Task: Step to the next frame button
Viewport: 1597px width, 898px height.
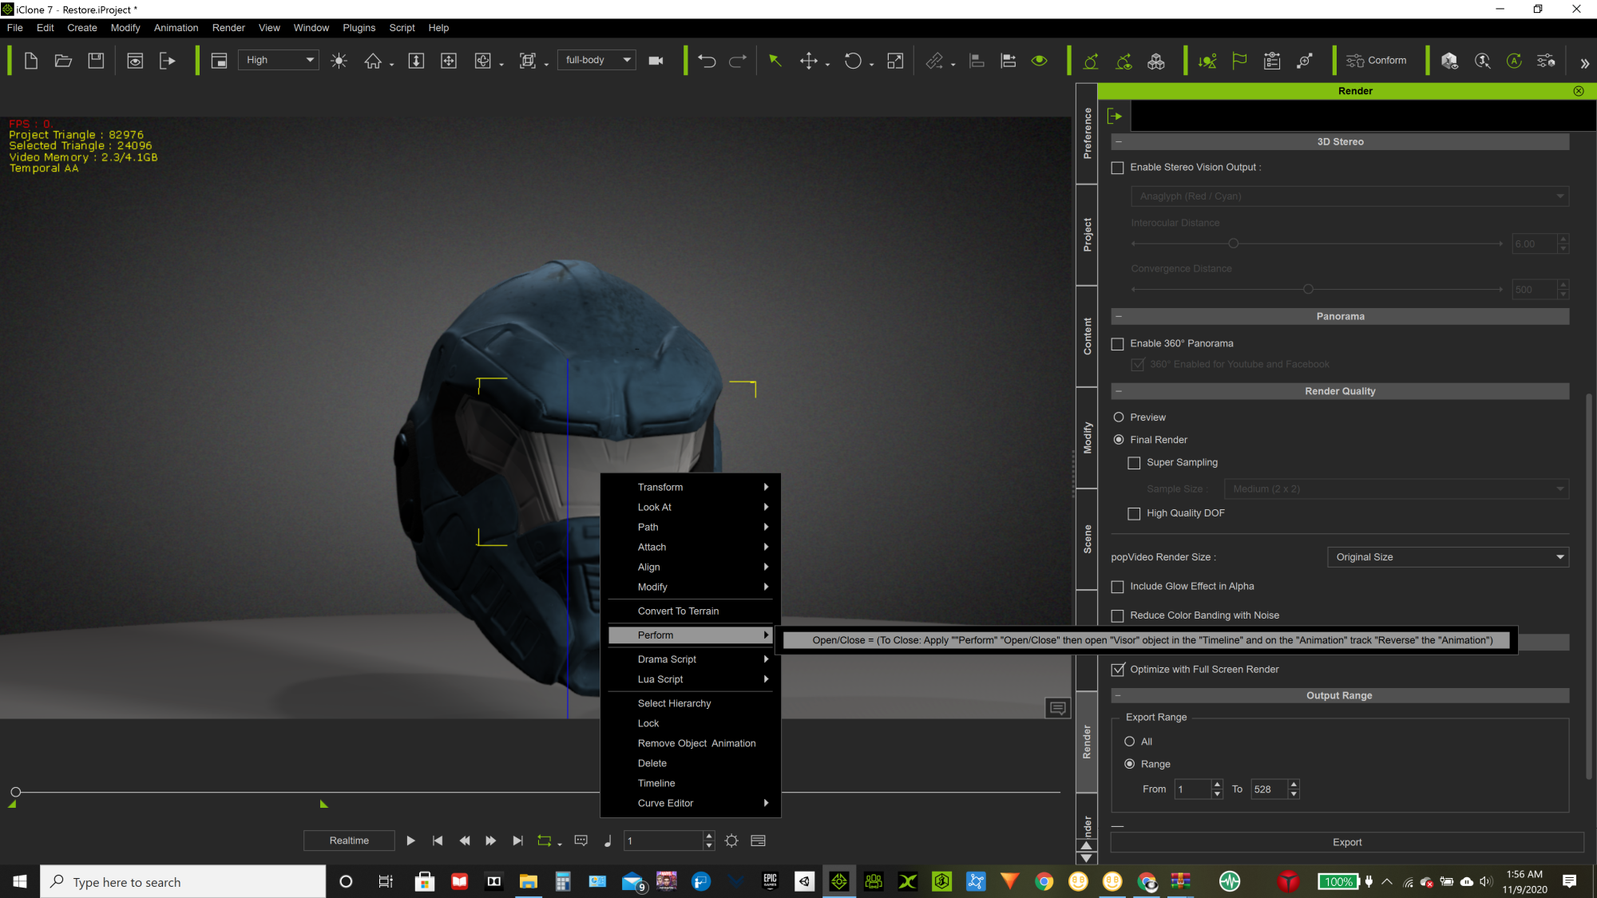Action: point(490,841)
